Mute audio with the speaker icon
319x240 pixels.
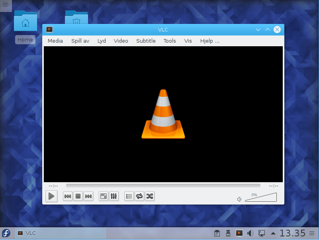pos(239,199)
